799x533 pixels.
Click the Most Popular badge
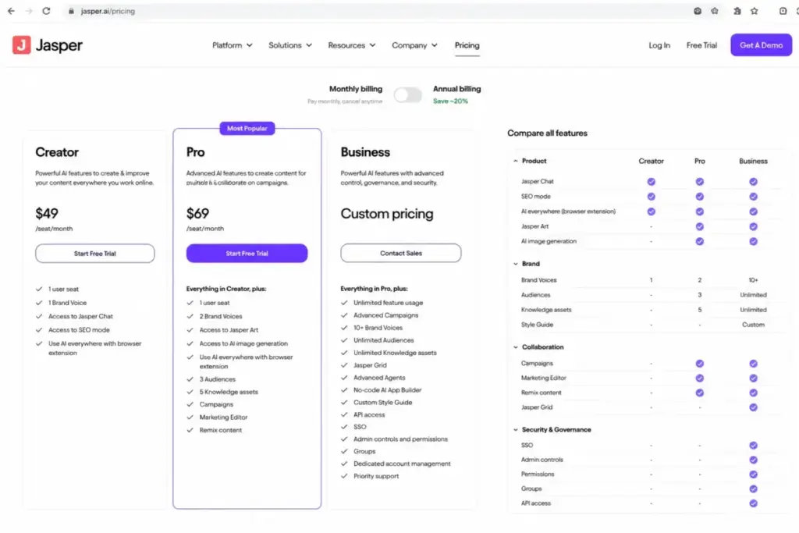[x=247, y=129]
